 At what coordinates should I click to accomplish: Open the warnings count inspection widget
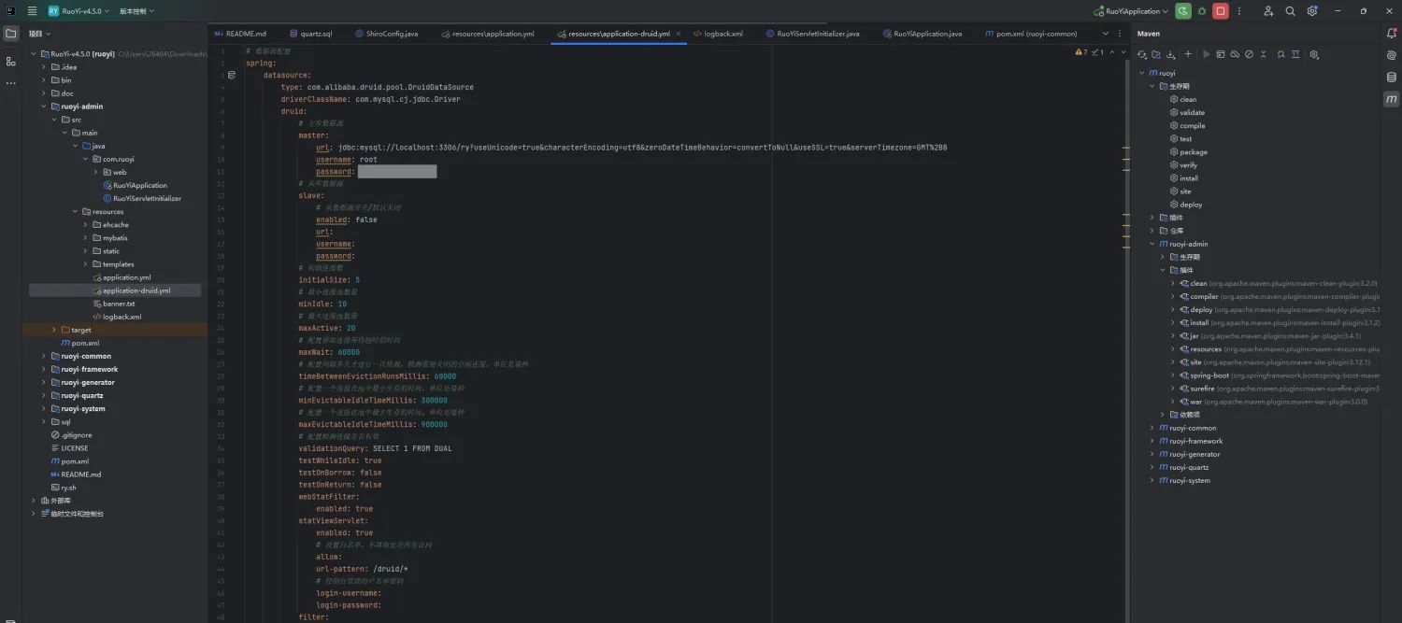click(1081, 52)
